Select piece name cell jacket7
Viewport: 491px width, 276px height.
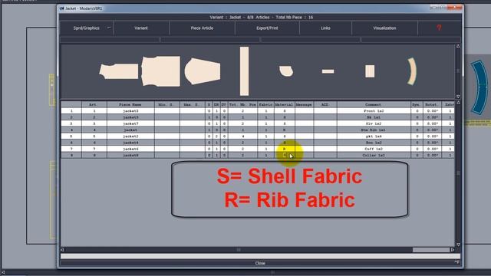click(130, 123)
